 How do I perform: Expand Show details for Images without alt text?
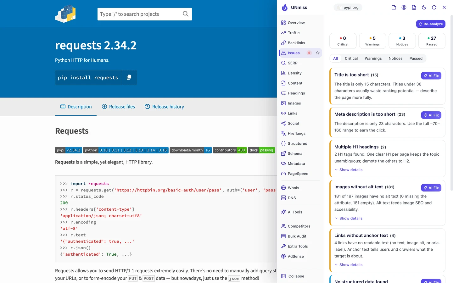[x=349, y=218]
